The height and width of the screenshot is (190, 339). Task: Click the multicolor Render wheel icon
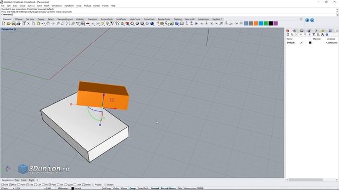(132, 23)
